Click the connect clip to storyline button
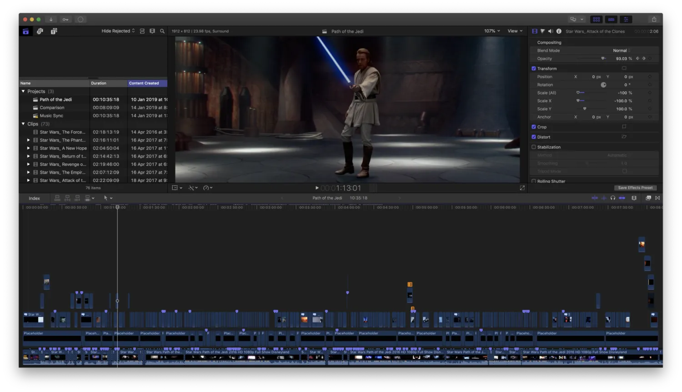This screenshot has width=682, height=392. click(x=57, y=198)
